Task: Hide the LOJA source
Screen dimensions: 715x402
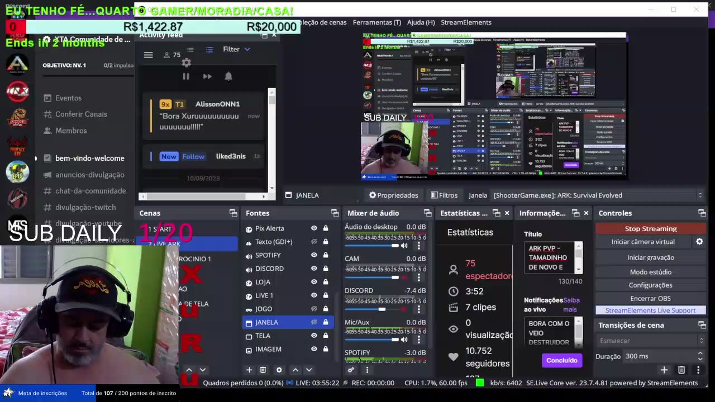Action: 314,282
